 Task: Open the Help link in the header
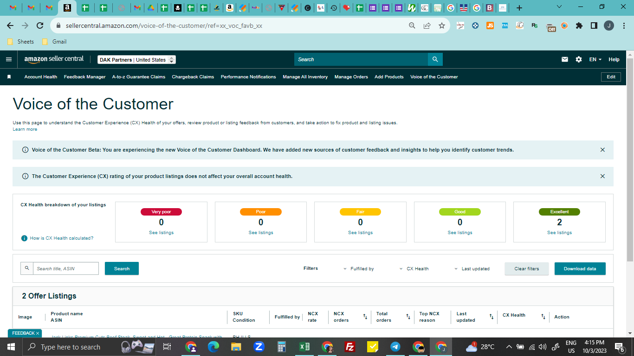(614, 59)
